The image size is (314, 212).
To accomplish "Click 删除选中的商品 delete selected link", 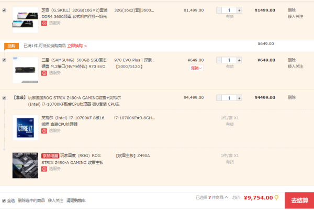I will point(31,200).
